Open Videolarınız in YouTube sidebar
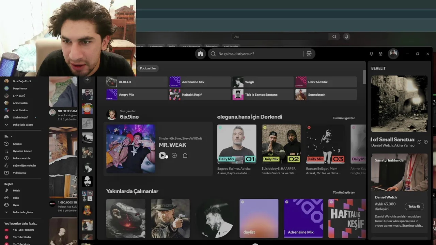The width and height of the screenshot is (436, 245). pyautogui.click(x=20, y=173)
